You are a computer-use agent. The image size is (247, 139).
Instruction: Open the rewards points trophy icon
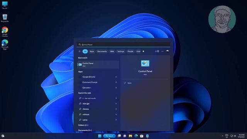click(x=157, y=51)
